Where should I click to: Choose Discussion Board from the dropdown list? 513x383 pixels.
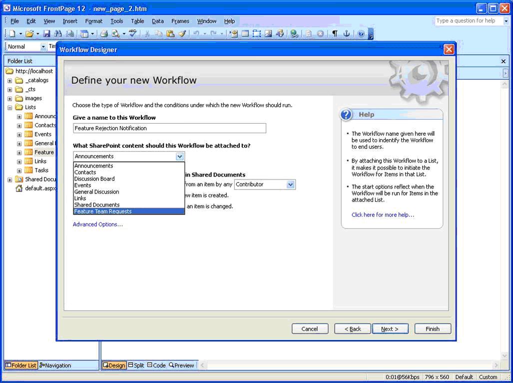pyautogui.click(x=129, y=179)
